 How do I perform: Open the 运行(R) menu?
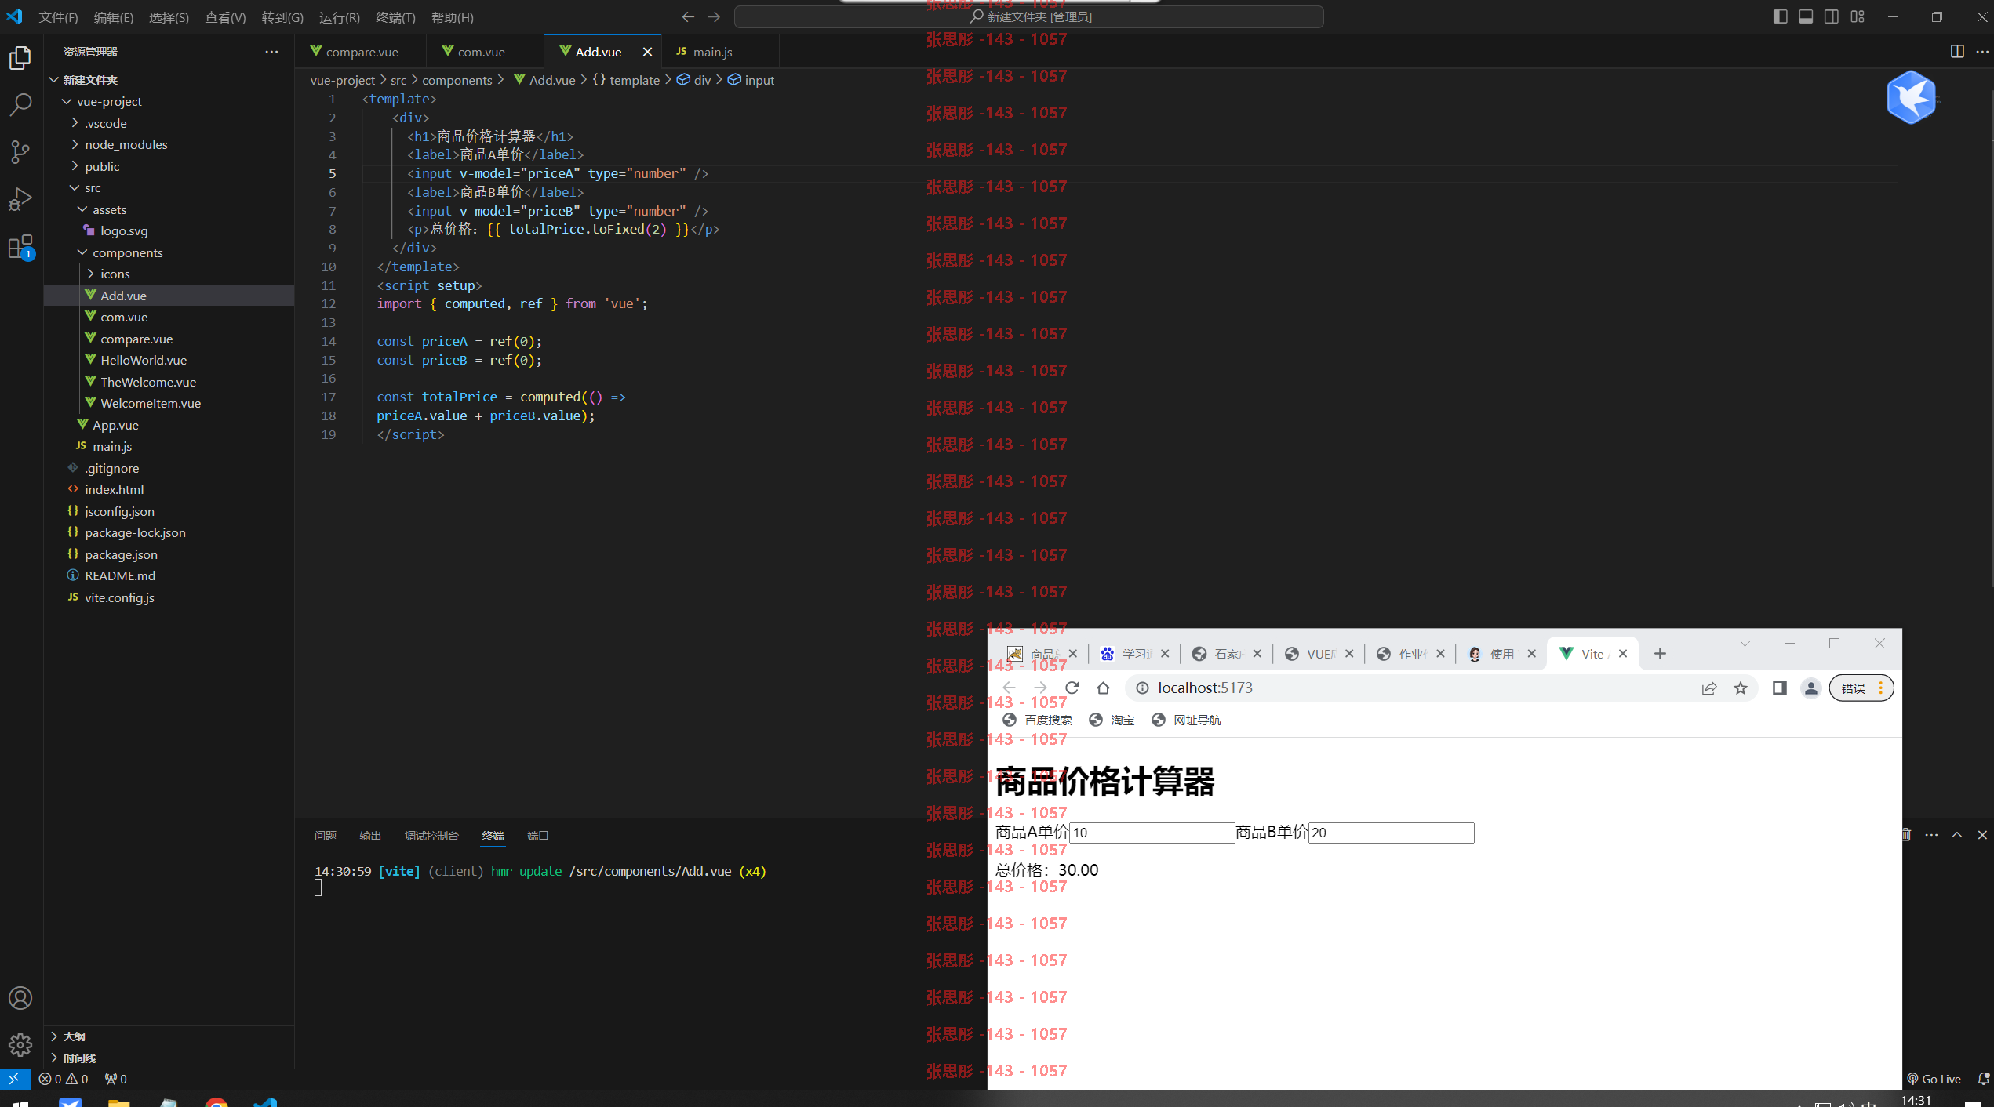[x=340, y=17]
